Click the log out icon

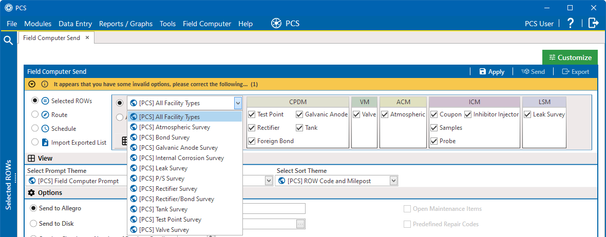coord(593,23)
